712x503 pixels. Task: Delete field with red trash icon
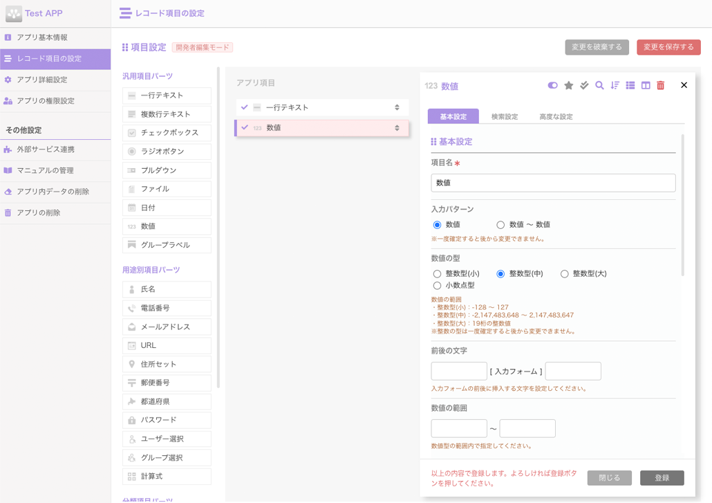[x=661, y=85]
